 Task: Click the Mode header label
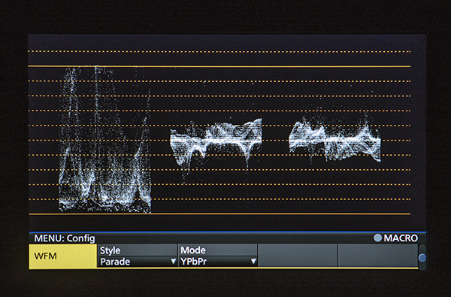pos(193,250)
